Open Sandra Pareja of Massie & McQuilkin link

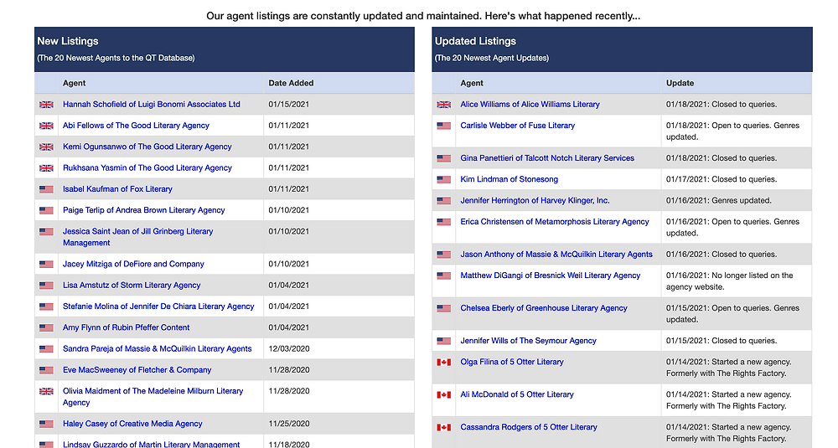point(158,348)
